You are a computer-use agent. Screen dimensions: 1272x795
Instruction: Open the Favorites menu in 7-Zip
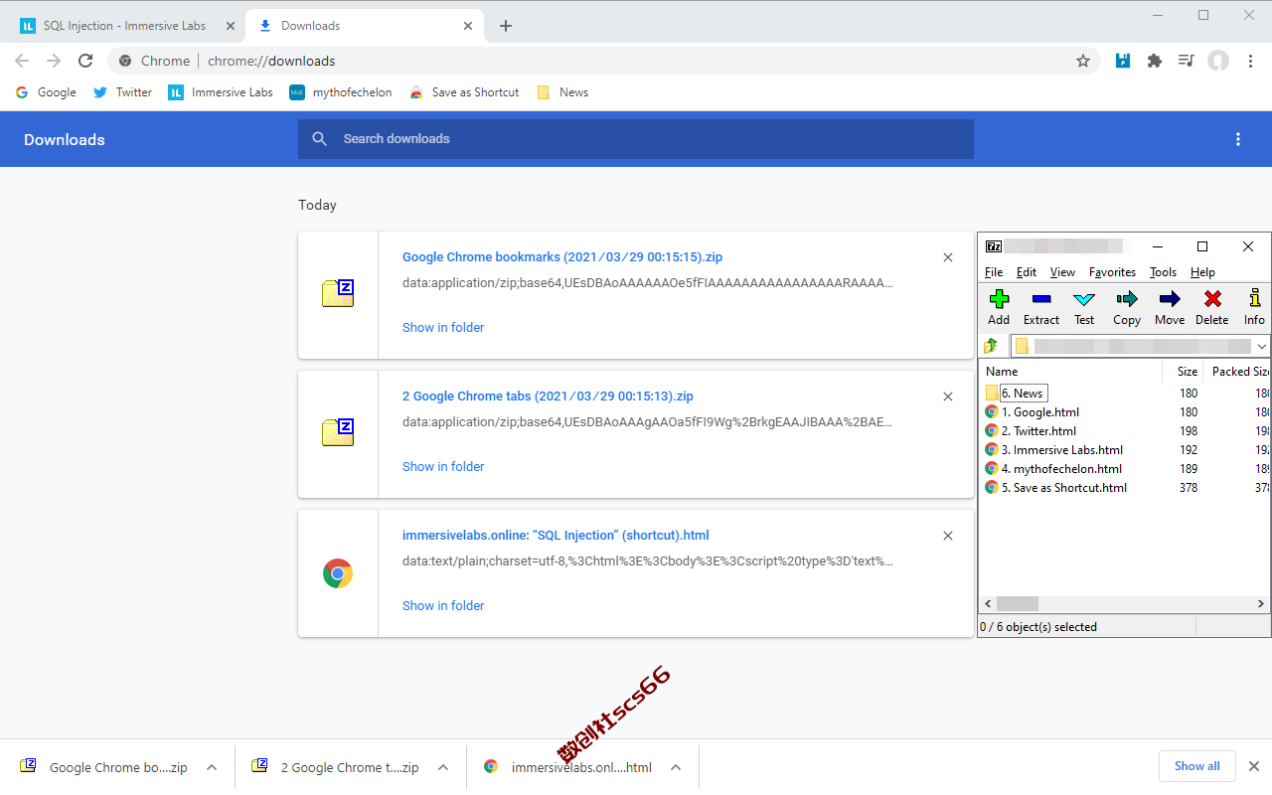1112,272
